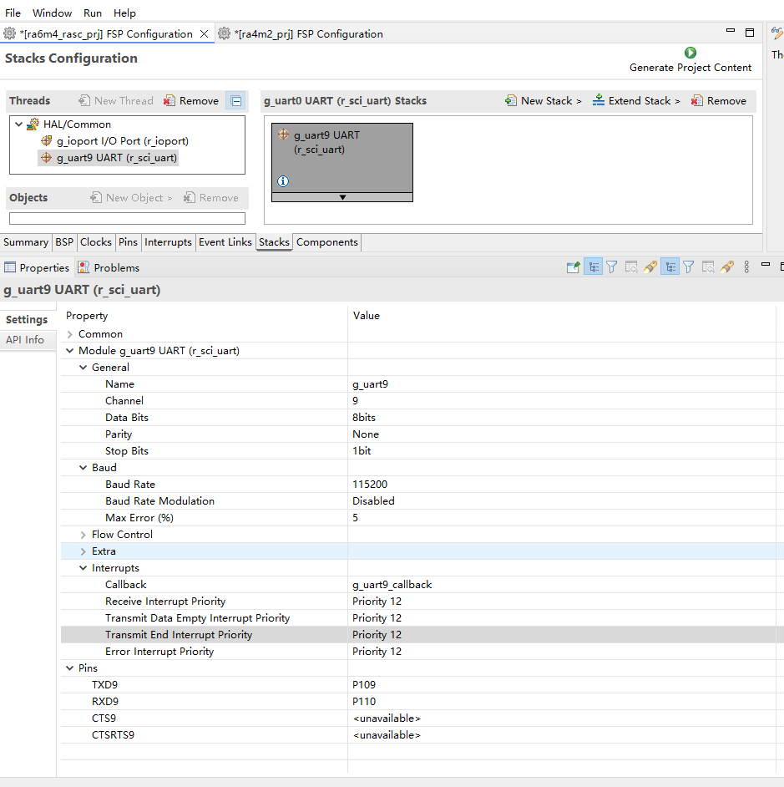Click the Baud Rate value 115200

(370, 485)
